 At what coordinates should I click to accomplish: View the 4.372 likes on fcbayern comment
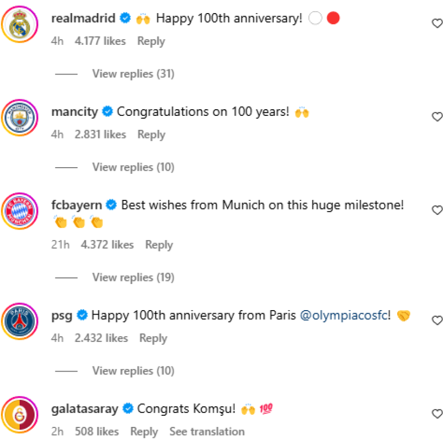[x=107, y=245]
